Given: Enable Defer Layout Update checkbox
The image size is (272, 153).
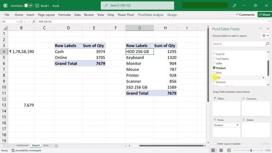Looking at the screenshot, I should (215, 144).
